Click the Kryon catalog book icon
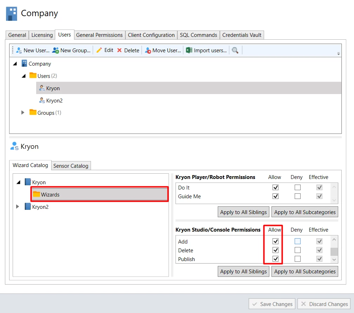 tap(28, 182)
